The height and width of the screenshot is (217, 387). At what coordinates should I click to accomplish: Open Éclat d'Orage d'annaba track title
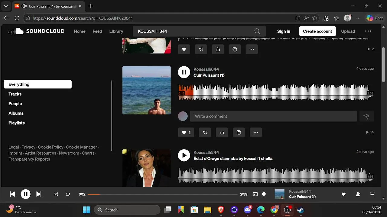(233, 159)
